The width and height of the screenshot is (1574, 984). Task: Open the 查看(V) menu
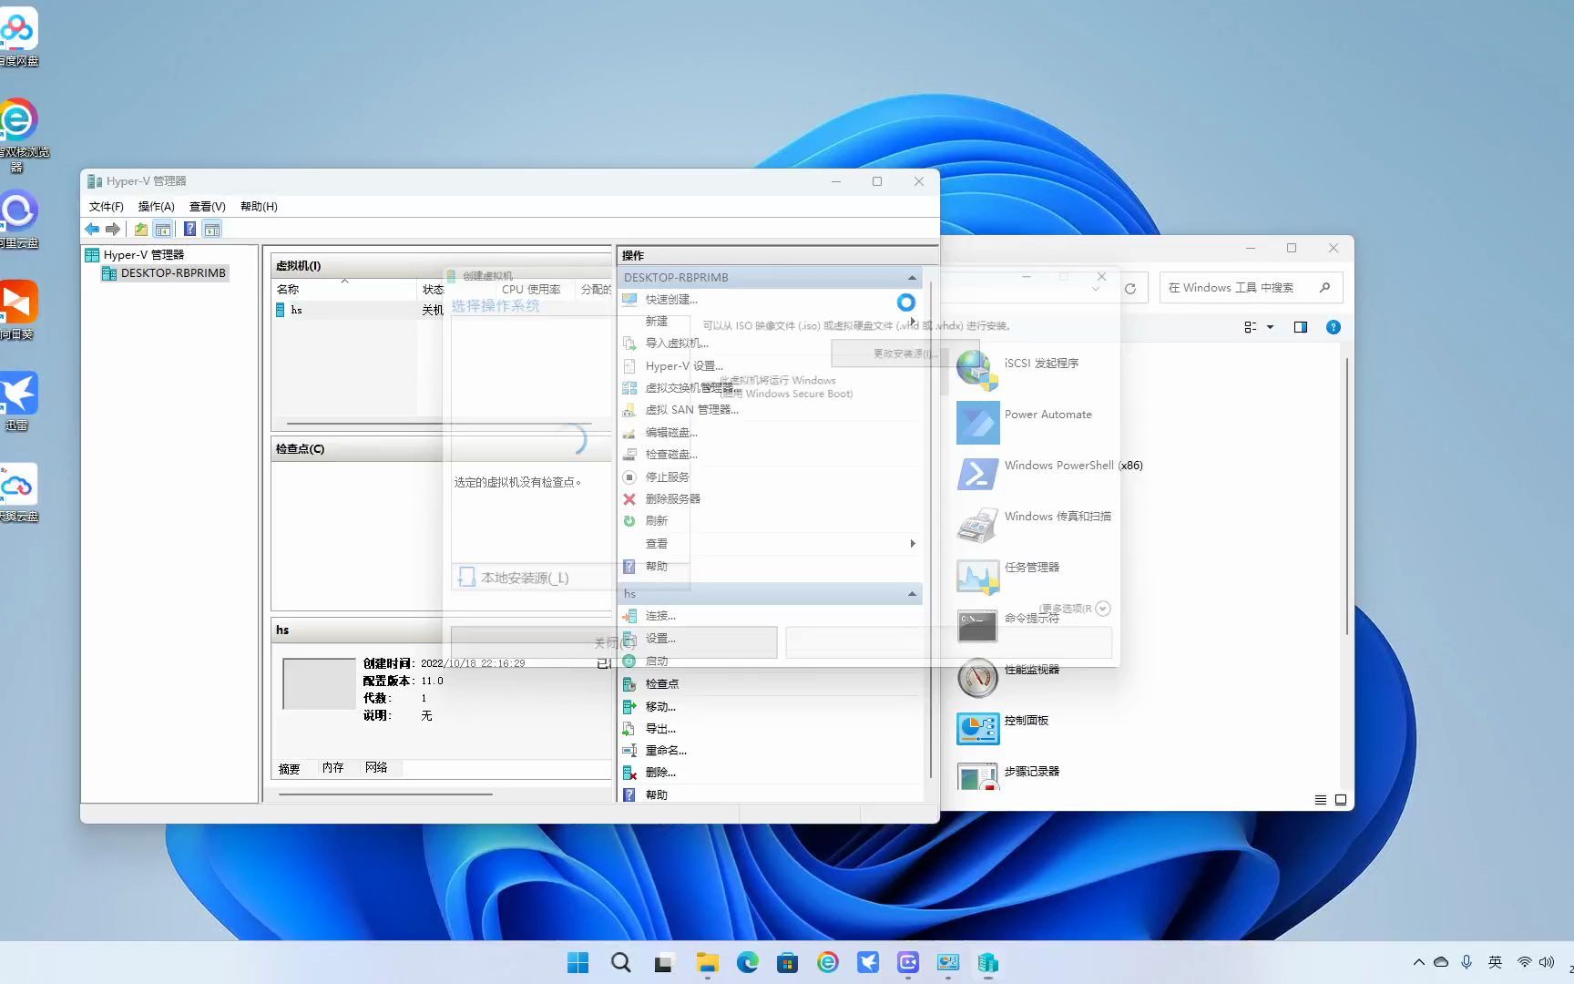click(x=207, y=207)
